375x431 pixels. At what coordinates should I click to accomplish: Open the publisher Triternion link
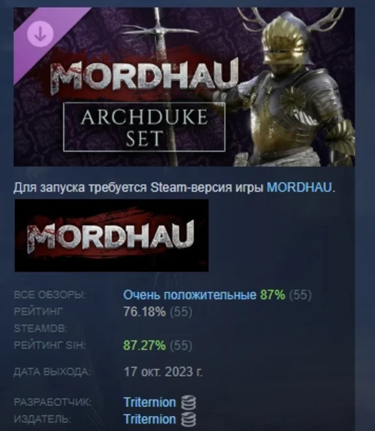(x=150, y=419)
